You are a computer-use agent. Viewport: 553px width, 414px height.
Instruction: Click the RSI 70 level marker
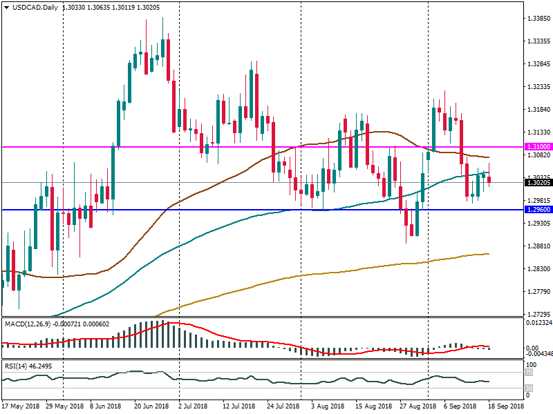click(527, 373)
